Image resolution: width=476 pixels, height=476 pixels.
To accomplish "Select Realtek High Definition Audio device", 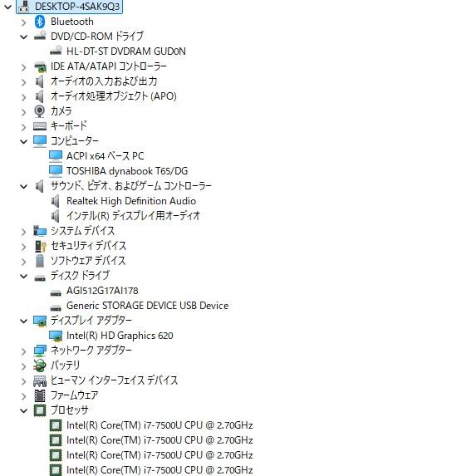I will click(131, 201).
